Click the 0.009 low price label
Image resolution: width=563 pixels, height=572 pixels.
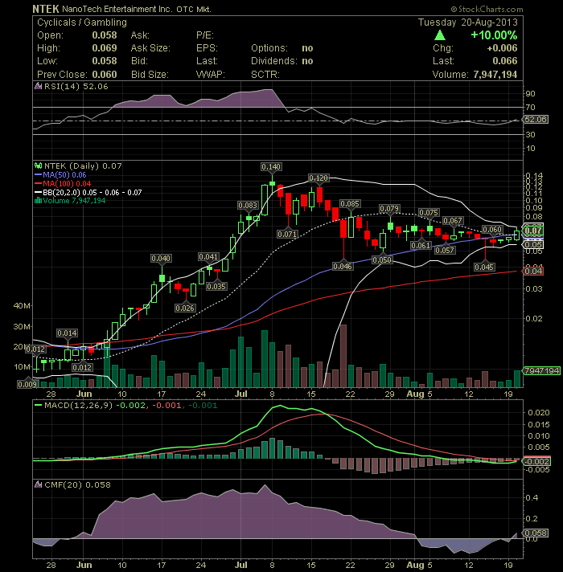[x=27, y=384]
